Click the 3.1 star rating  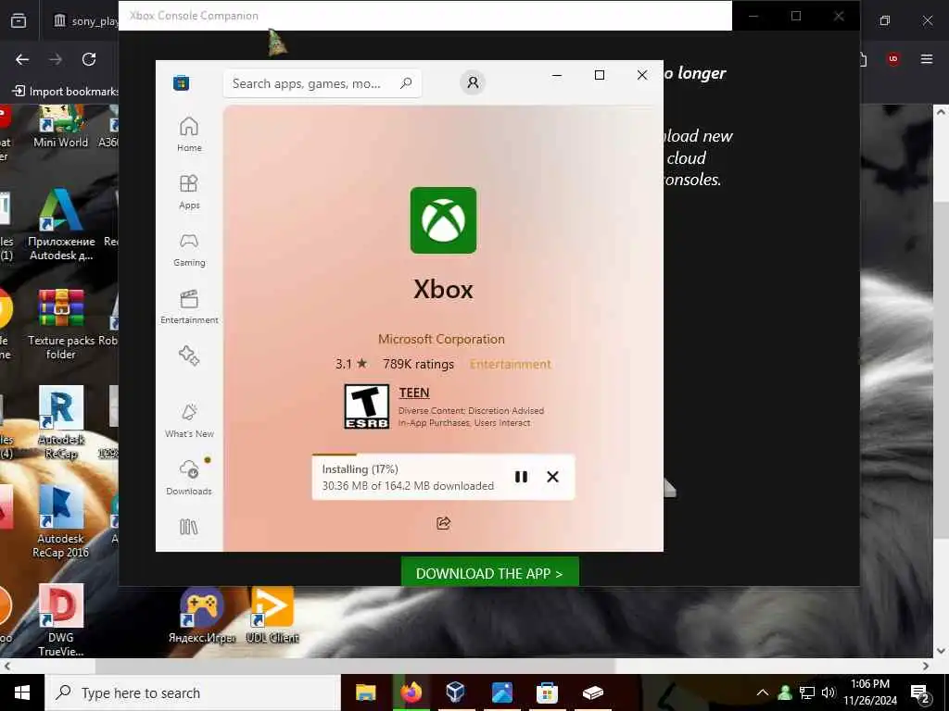[351, 364]
